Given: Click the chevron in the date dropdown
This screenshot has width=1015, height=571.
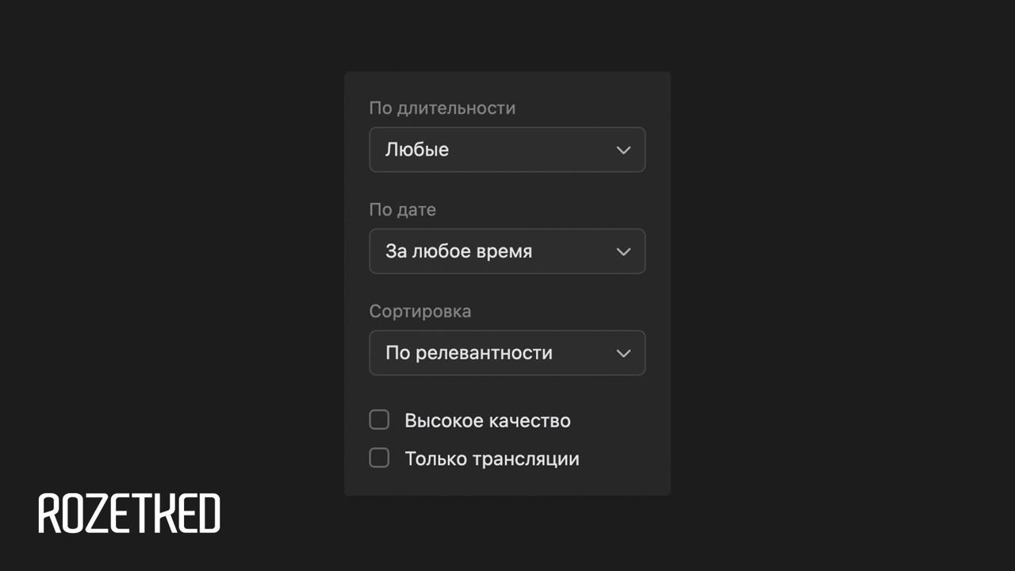Looking at the screenshot, I should tap(623, 251).
